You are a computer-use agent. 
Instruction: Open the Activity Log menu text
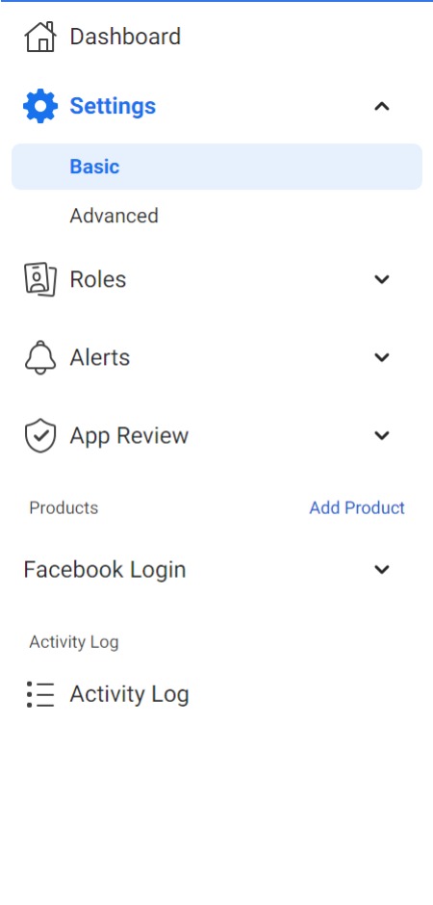tap(129, 694)
